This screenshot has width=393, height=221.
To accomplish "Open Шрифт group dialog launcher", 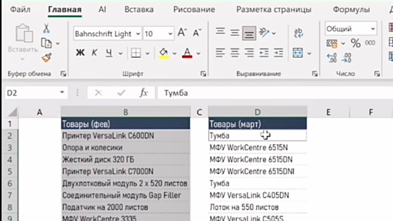I will coord(203,74).
